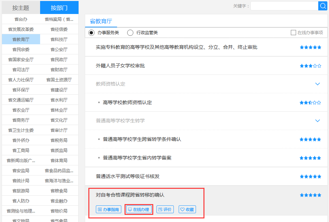
Task: Click the 在线办理 button
Action: coord(139,209)
